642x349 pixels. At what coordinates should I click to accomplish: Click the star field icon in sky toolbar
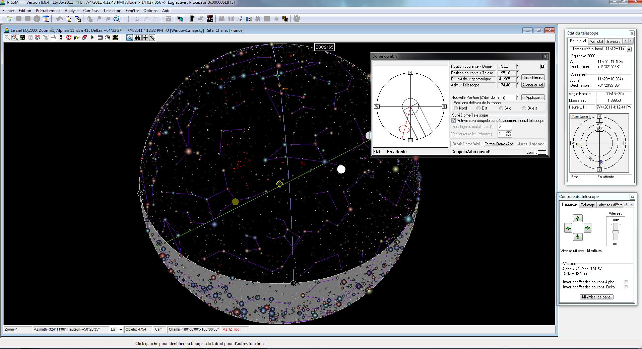(x=23, y=38)
